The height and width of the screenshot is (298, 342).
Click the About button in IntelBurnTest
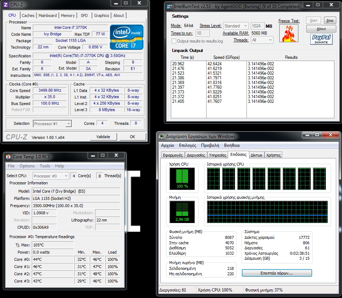click(x=321, y=29)
